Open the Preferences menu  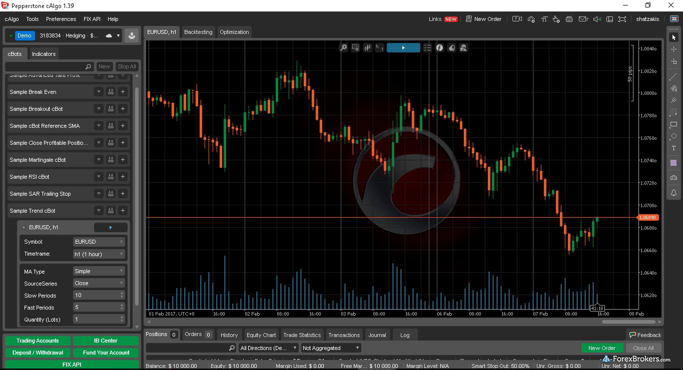coord(61,19)
